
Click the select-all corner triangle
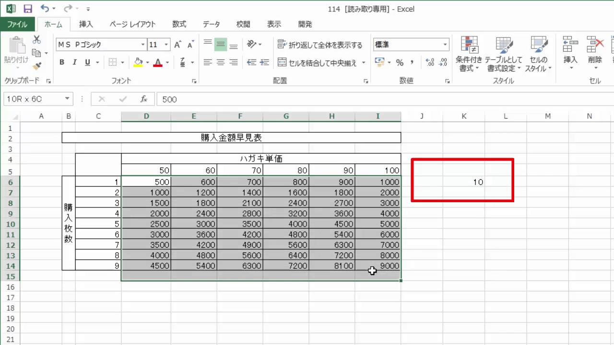[15, 116]
